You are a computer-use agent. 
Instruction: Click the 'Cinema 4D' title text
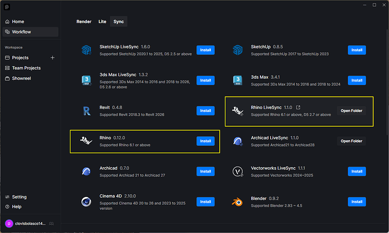[x=110, y=196]
